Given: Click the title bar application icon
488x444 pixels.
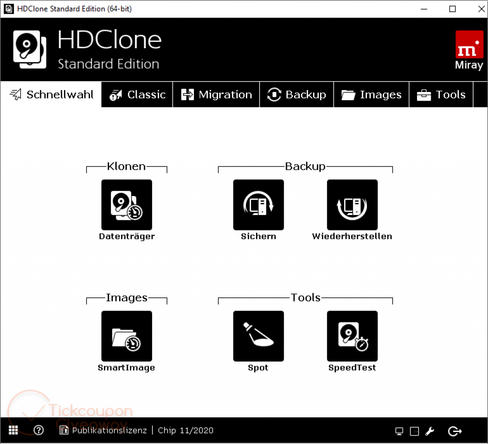Looking at the screenshot, I should pos(9,9).
